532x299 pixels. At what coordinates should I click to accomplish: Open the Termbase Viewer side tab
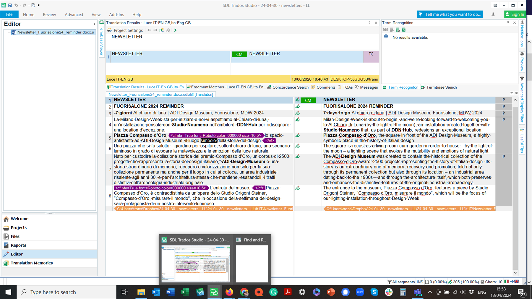pyautogui.click(x=102, y=38)
